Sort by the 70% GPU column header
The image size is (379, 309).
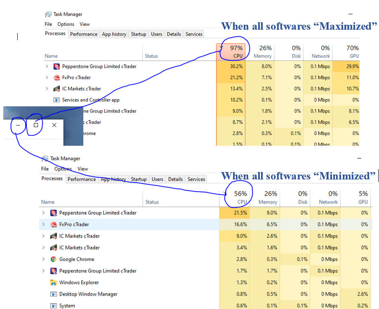346,52
